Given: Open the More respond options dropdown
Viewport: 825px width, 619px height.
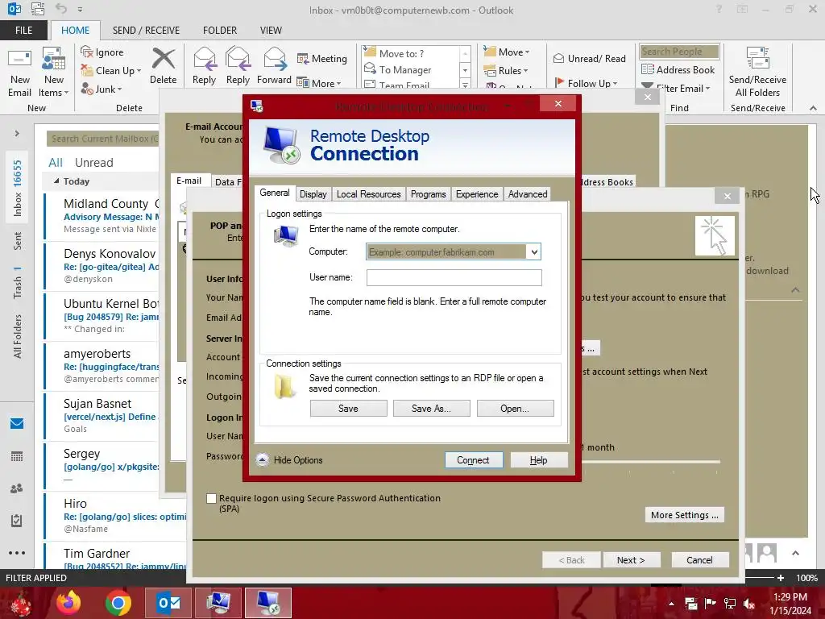Looking at the screenshot, I should [319, 83].
